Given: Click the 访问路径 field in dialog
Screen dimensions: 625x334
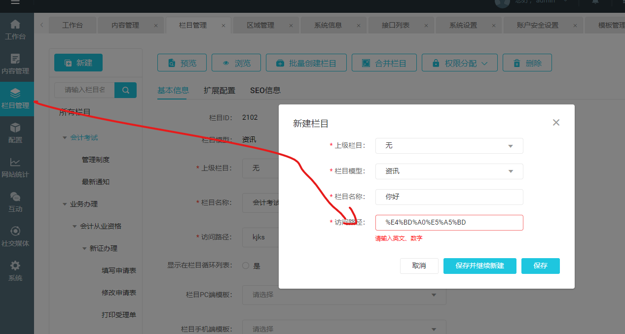Looking at the screenshot, I should (x=449, y=223).
